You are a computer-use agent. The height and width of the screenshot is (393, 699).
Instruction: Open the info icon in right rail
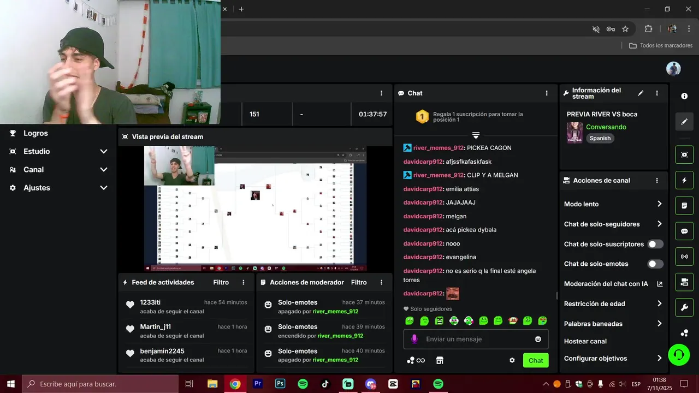coord(684,96)
